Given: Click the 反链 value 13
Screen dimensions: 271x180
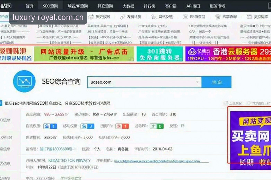Looking at the screenshot, I should pyautogui.click(x=182, y=126).
